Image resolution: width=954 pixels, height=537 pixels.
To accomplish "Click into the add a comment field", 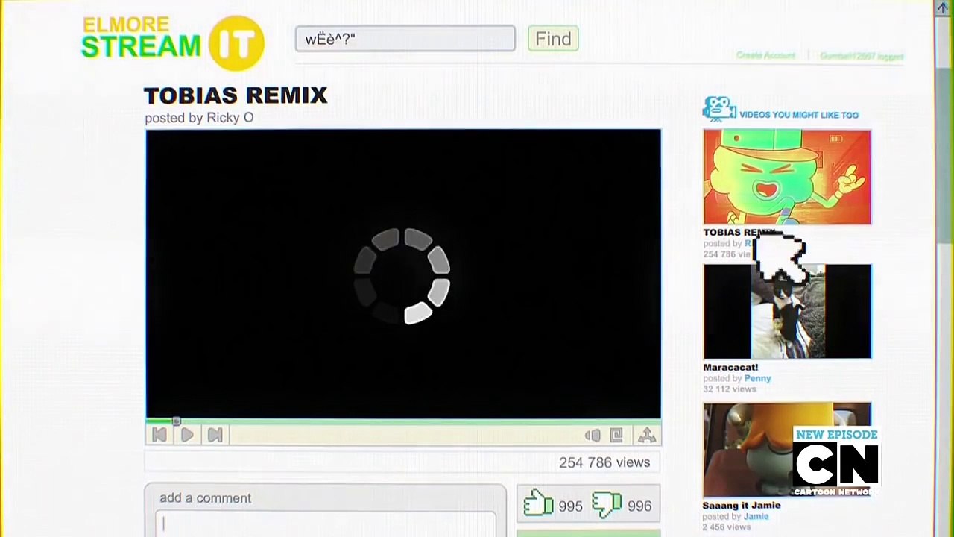I will click(x=326, y=524).
